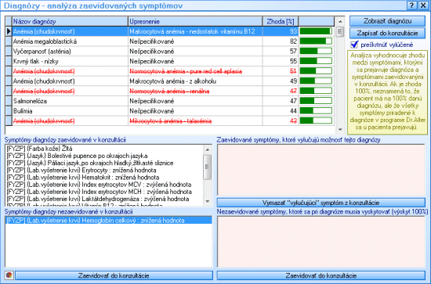The width and height of the screenshot is (431, 284).
Task: Select 'Hemoglobín celkový : znížená hodnota' item
Action: tap(109, 221)
